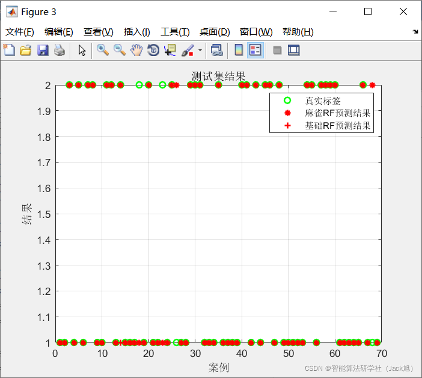The height and width of the screenshot is (378, 422).
Task: Select the Pan hand tool
Action: tap(136, 50)
